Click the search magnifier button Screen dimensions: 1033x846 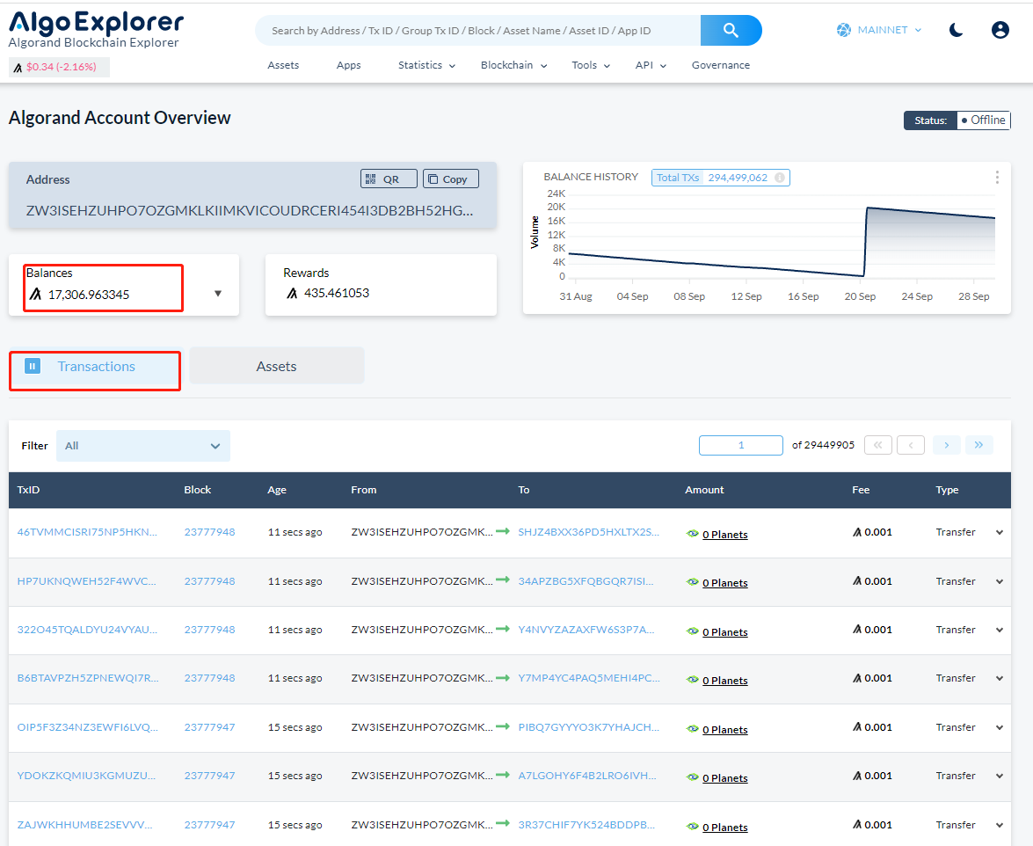731,30
